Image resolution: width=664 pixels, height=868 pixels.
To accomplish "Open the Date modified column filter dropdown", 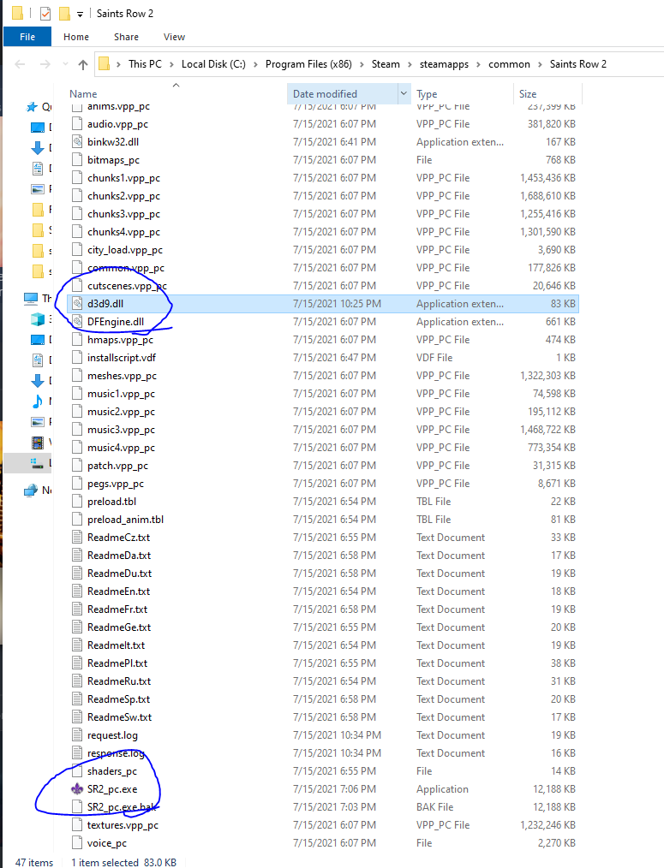I will pyautogui.click(x=404, y=93).
